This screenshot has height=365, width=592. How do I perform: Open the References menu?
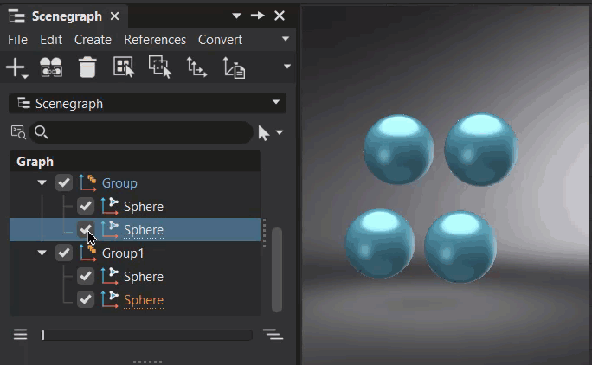155,40
